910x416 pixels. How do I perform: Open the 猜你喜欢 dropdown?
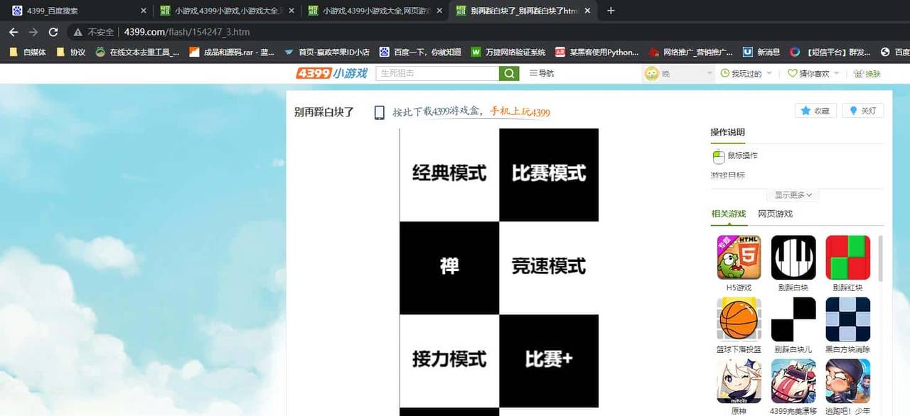[x=810, y=72]
